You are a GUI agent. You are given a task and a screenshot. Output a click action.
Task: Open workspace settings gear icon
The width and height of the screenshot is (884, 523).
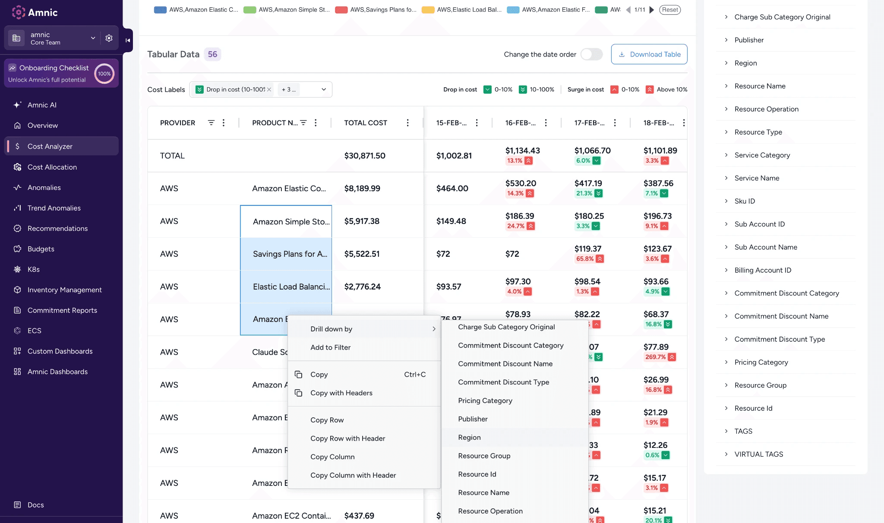point(109,38)
